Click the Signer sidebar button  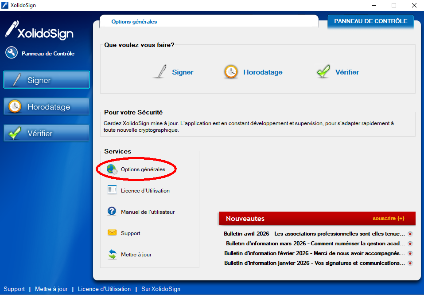tap(47, 80)
